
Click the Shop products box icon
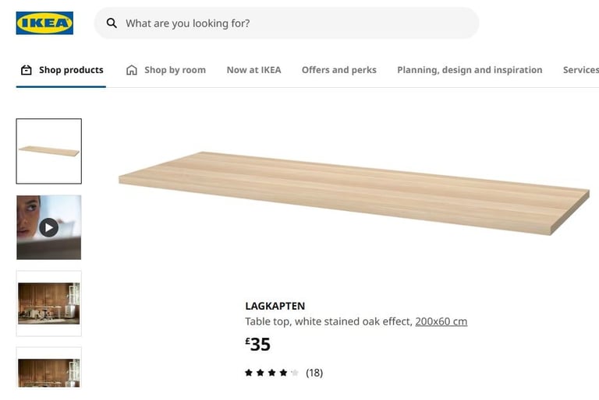click(26, 70)
